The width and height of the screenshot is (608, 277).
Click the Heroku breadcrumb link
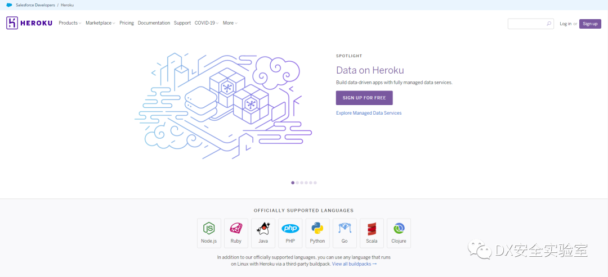(67, 5)
